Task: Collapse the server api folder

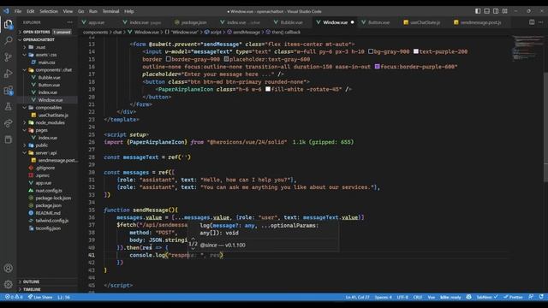Action: pyautogui.click(x=47, y=153)
